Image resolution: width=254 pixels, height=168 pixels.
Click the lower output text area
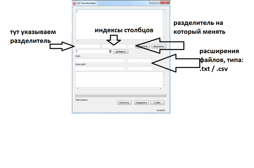tap(119, 79)
